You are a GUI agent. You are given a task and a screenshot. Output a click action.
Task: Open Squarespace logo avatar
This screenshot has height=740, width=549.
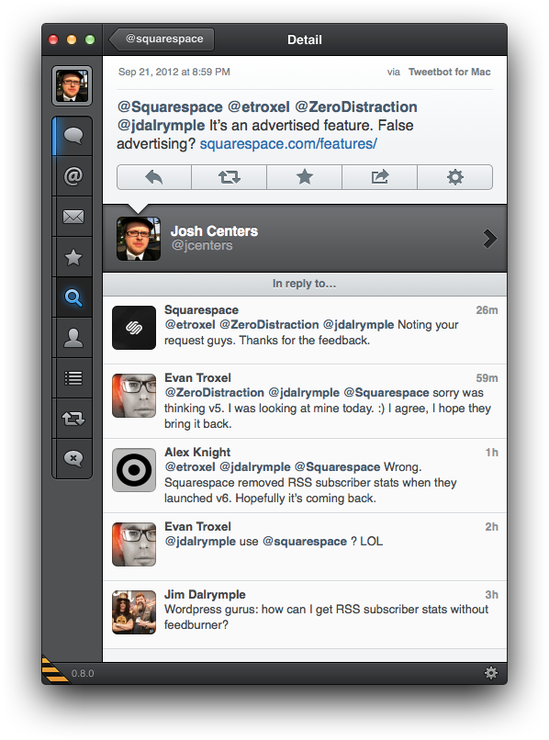tap(134, 328)
